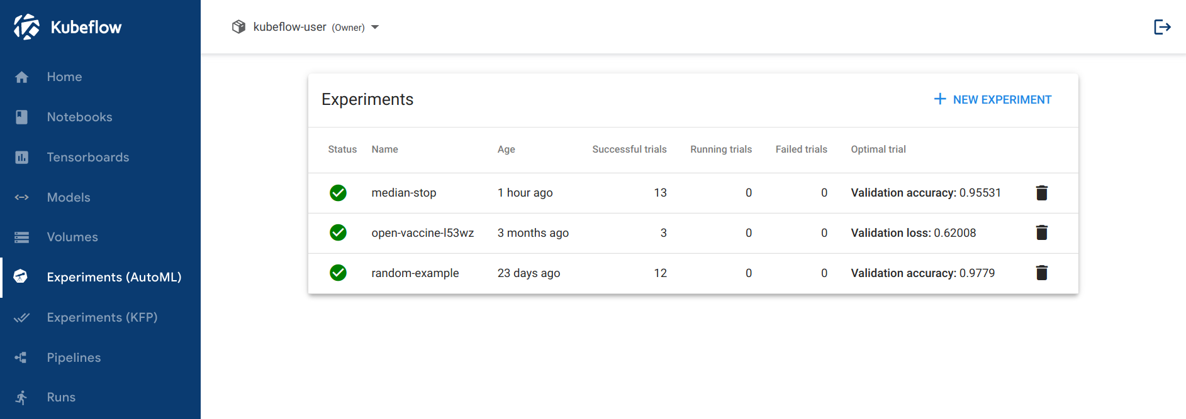Screen dimensions: 1186x419
Task: Open the median-stop experiment name
Action: point(403,193)
